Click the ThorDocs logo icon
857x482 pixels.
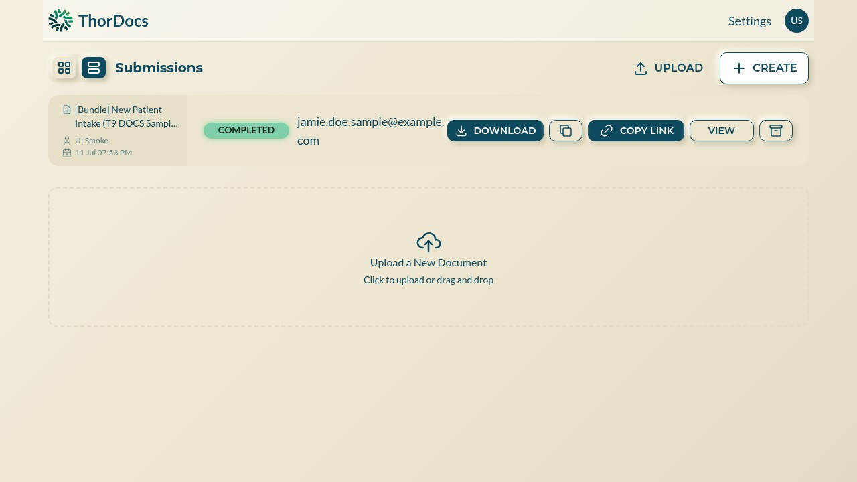60,21
